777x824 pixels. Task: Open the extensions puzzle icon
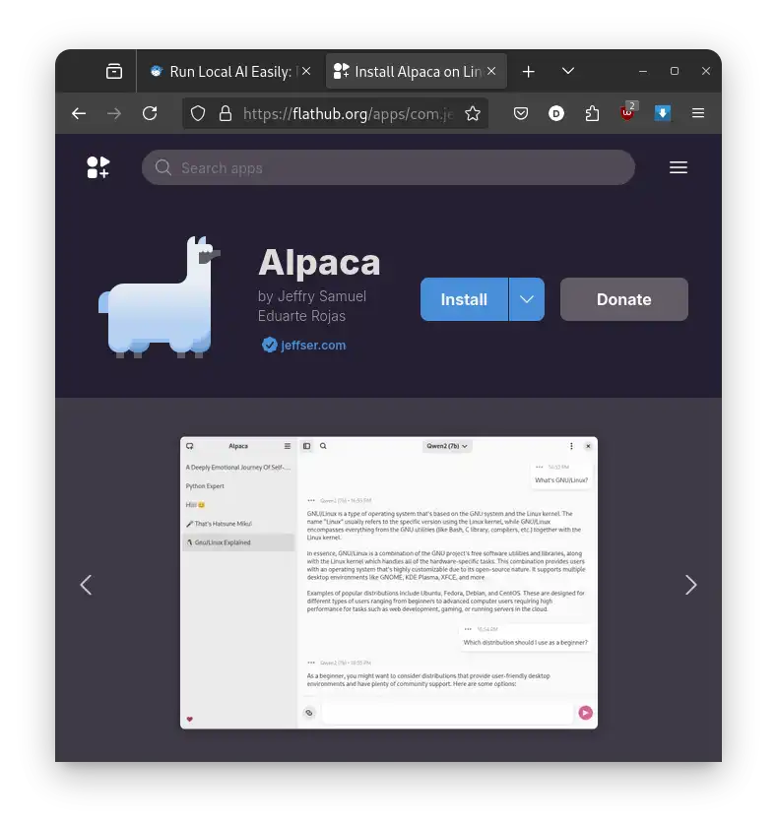coord(592,113)
